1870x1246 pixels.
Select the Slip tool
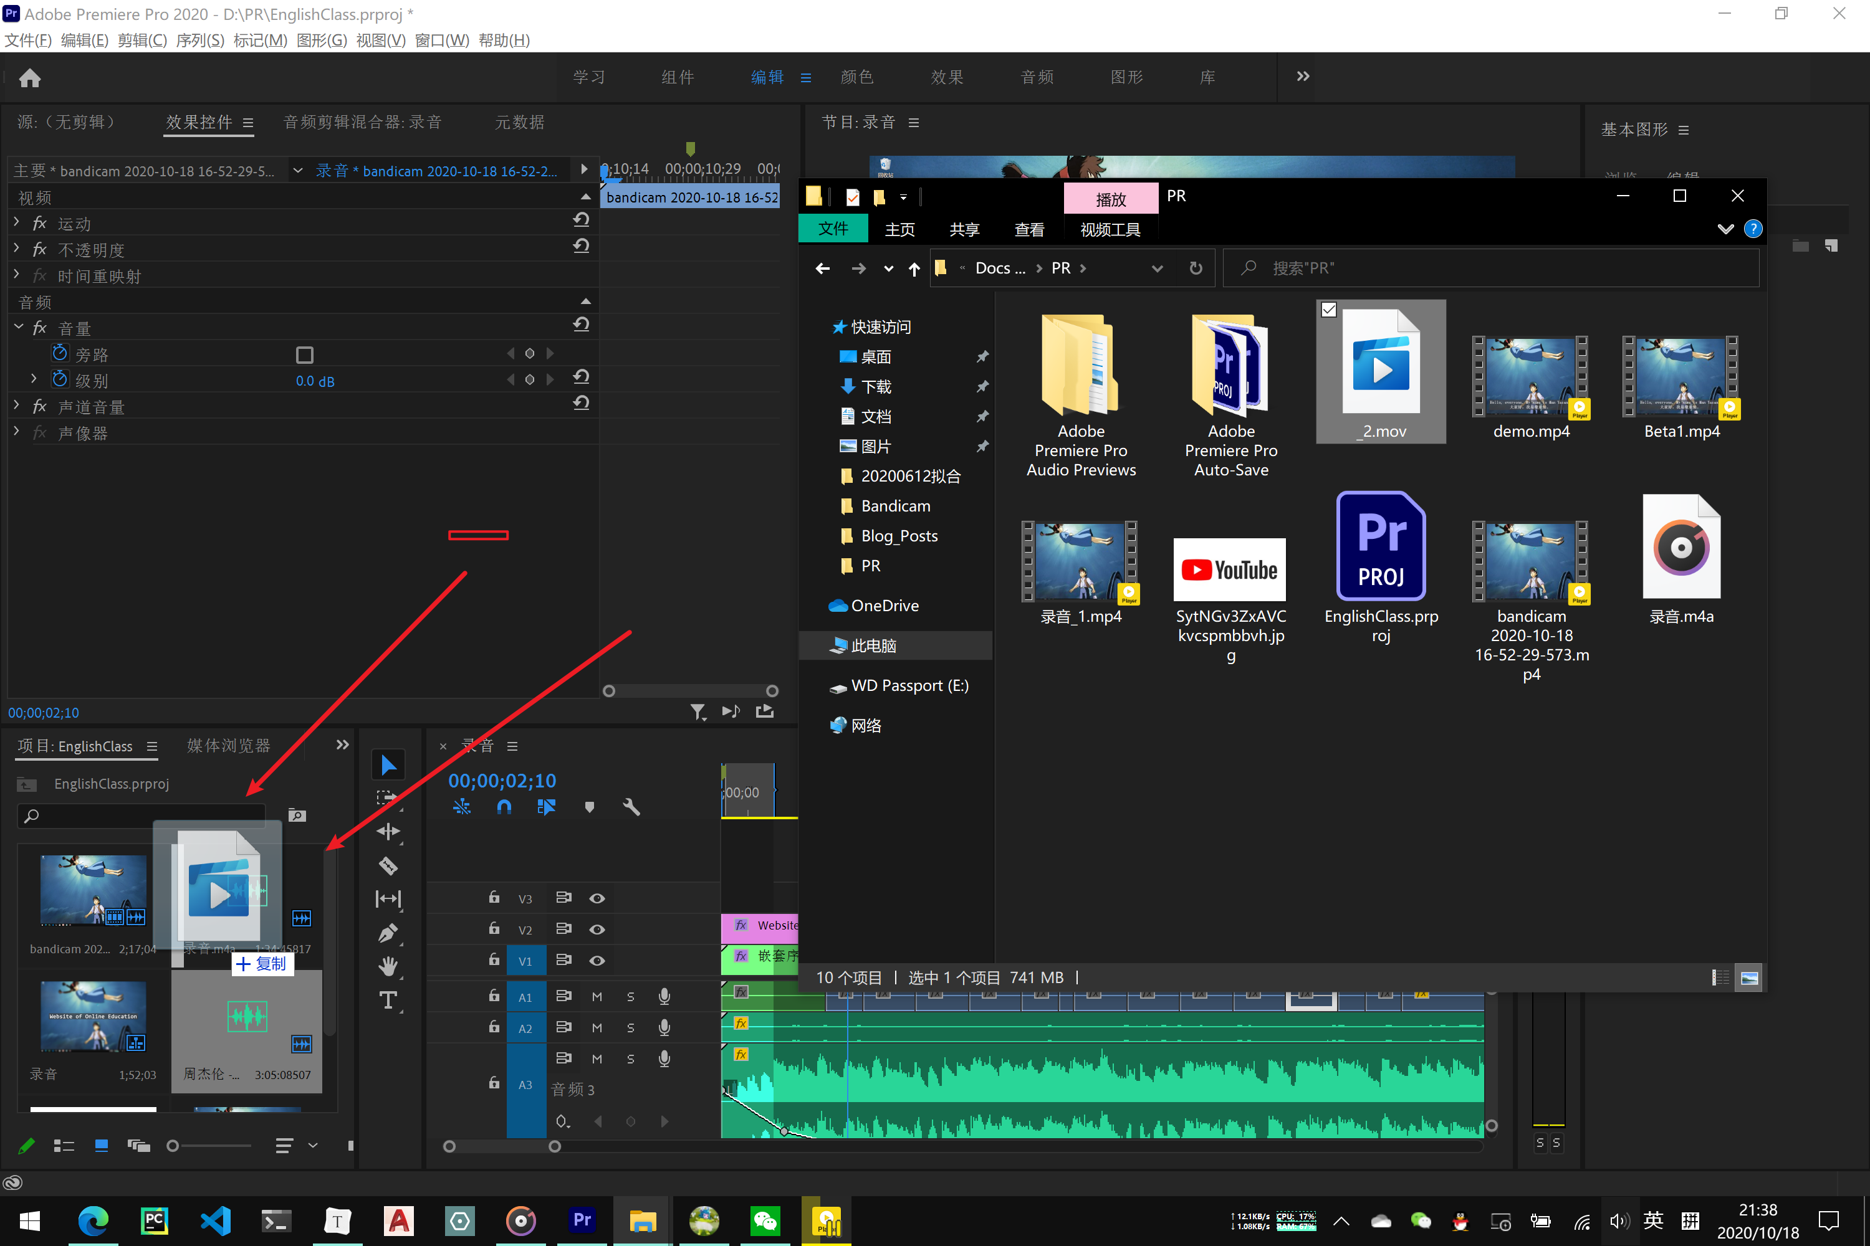[388, 899]
